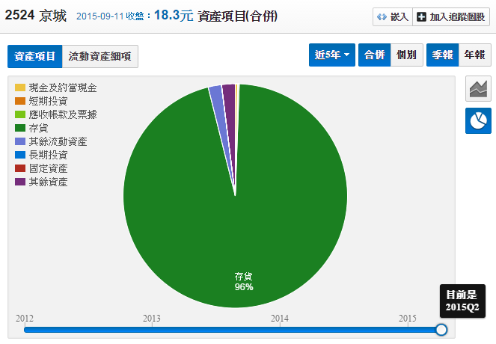Viewport: 496px width, 344px height.
Task: Open the 資產項目 tab
Action: click(x=35, y=56)
